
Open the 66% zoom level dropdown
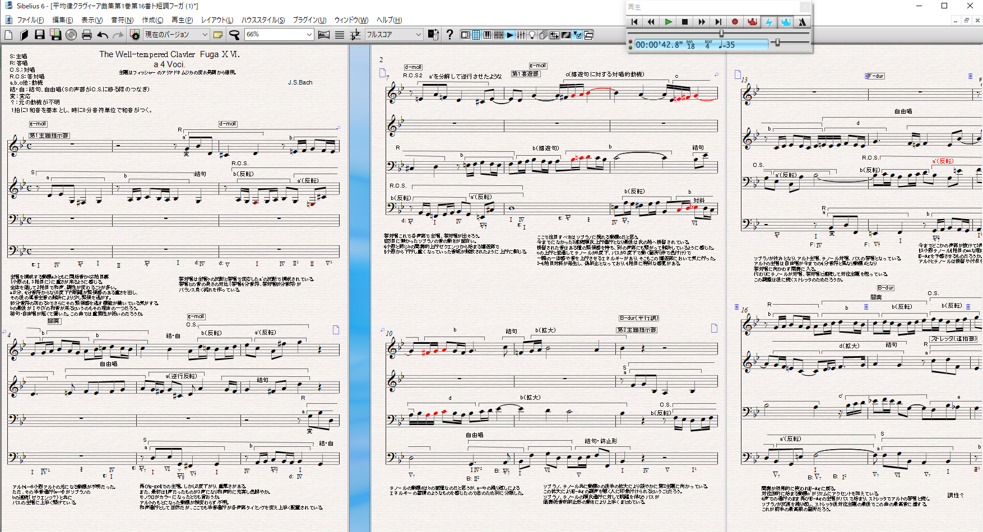279,35
